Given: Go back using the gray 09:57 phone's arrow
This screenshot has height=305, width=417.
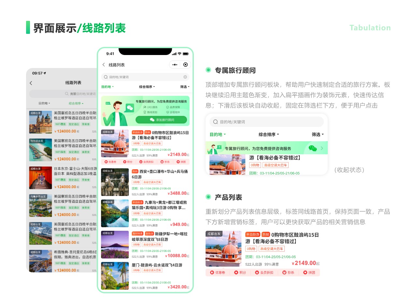Looking at the screenshot, I should 31,83.
